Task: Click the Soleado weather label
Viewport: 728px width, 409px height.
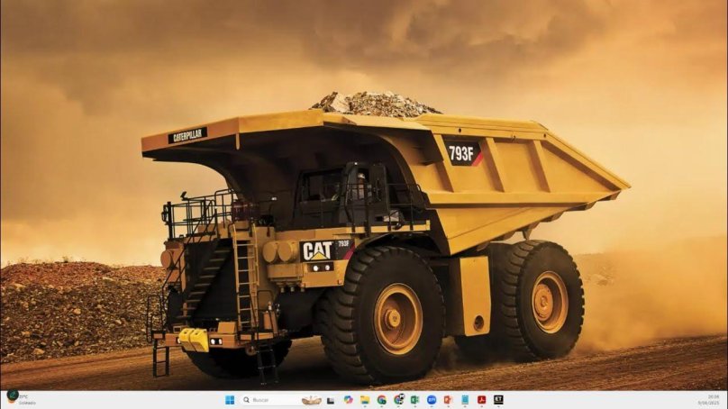Action: click(x=27, y=403)
